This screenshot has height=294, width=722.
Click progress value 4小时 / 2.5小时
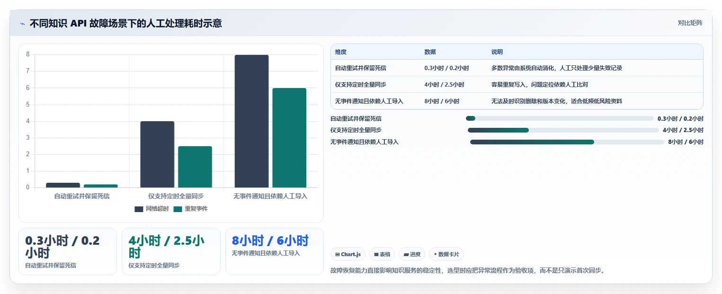point(683,130)
